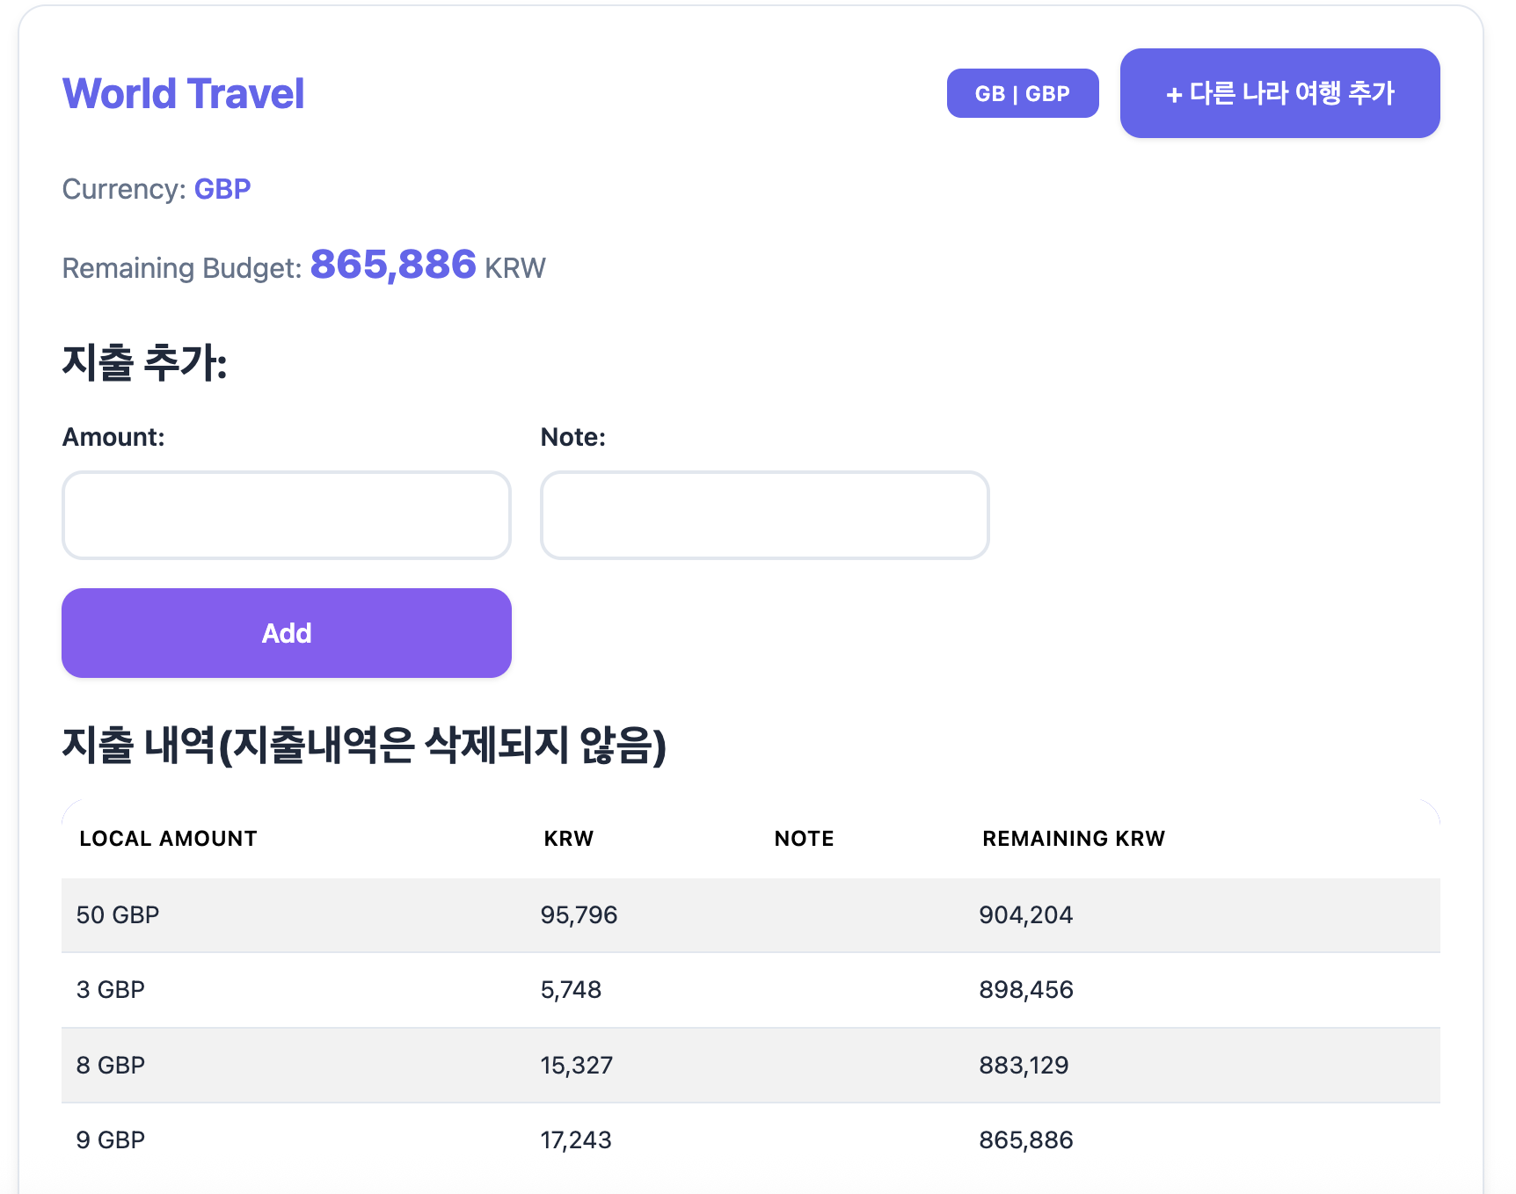Select the 9 GBP expense row

tap(751, 1140)
